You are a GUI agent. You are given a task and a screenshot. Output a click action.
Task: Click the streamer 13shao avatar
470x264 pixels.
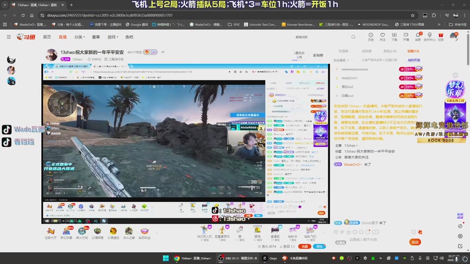51,55
